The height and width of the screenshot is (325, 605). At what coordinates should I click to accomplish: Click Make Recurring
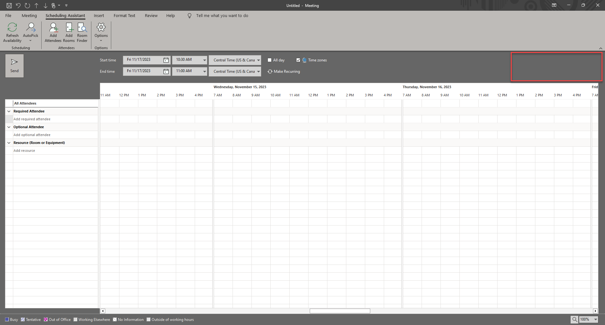coord(283,71)
